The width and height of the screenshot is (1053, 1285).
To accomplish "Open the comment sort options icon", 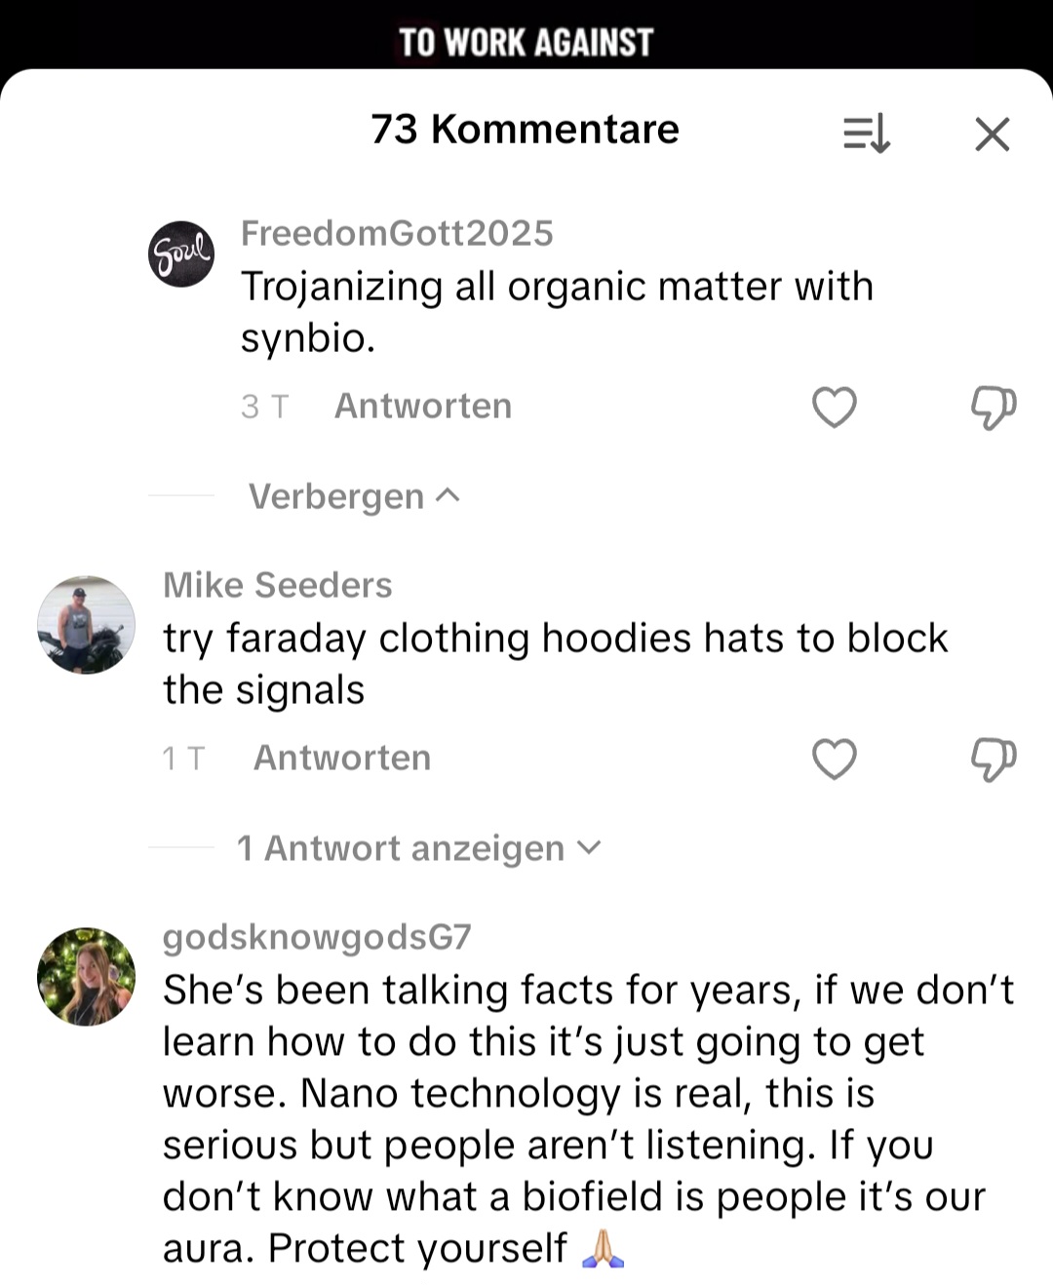I will point(866,134).
